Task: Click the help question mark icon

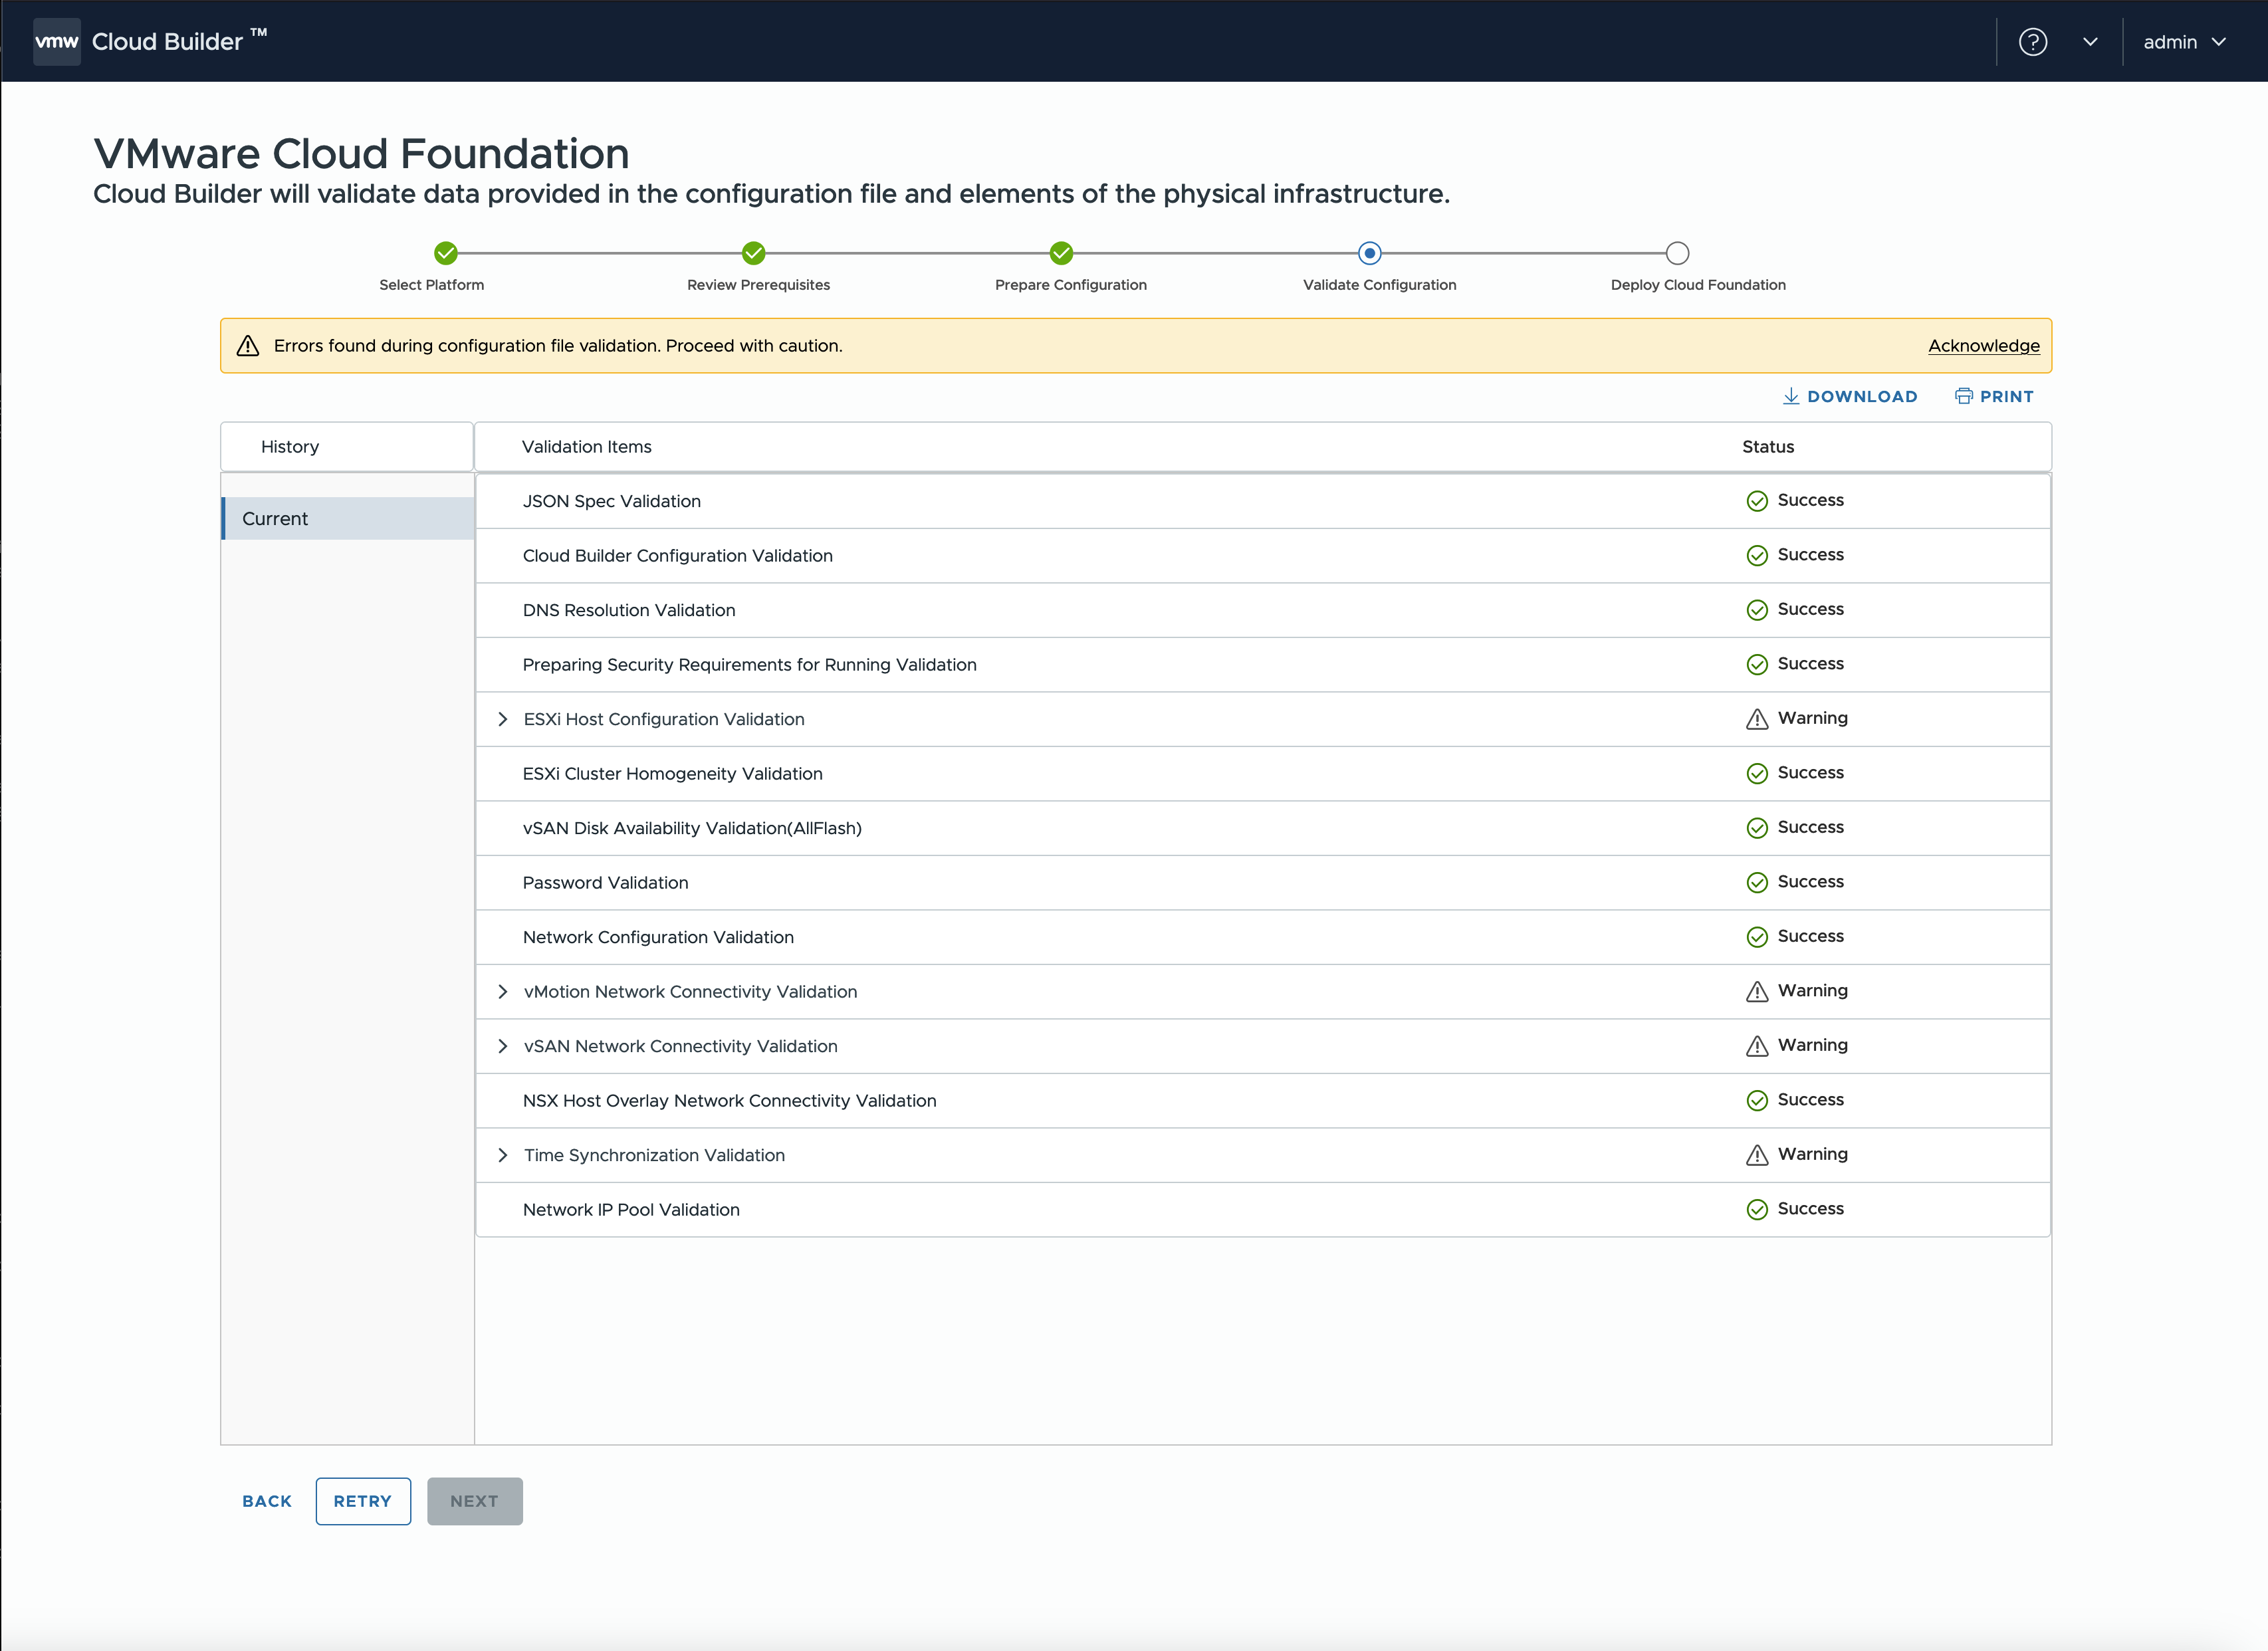Action: click(2032, 42)
